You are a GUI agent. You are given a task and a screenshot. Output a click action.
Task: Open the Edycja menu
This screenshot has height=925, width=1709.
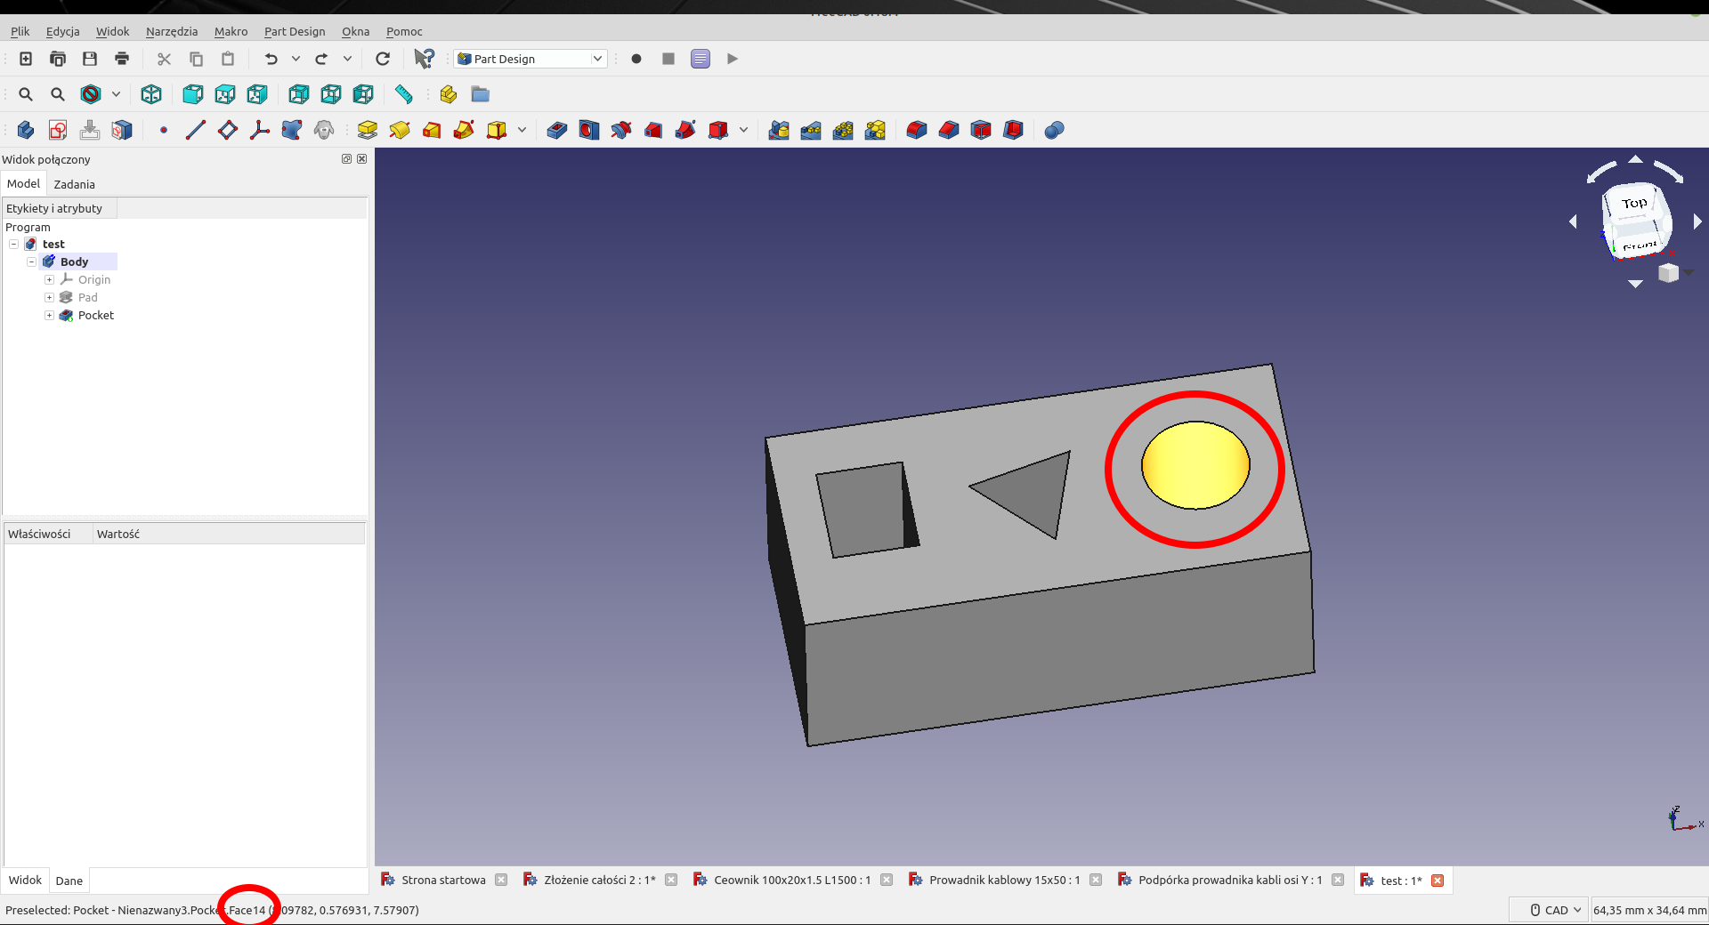(x=62, y=31)
